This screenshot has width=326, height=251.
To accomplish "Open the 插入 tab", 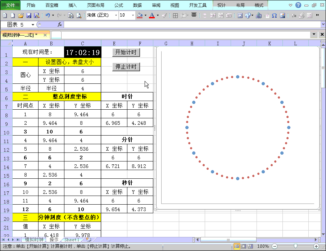I will (72, 5).
